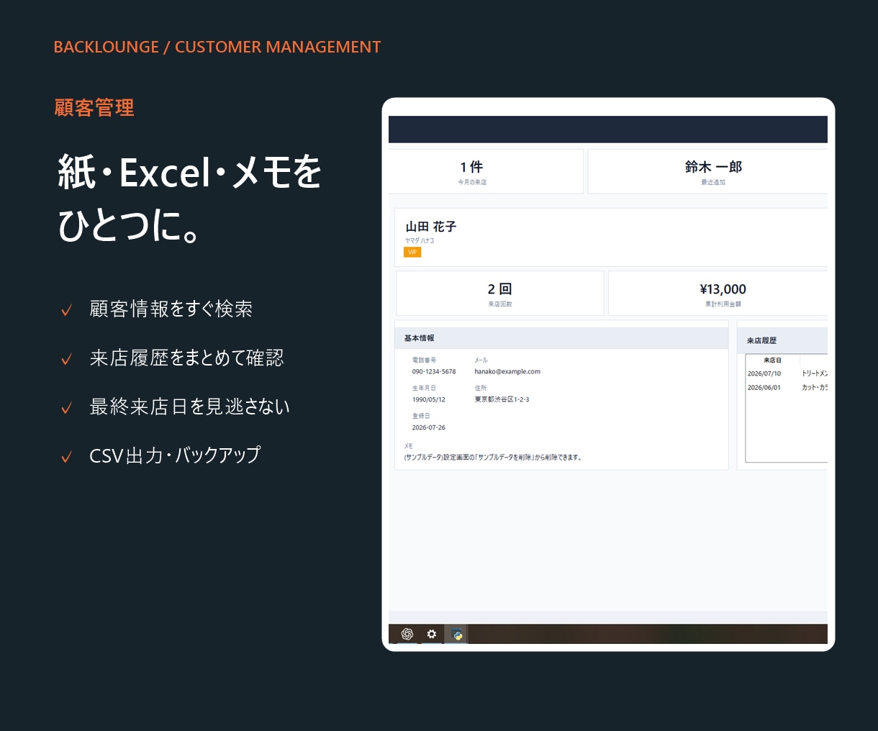Select the 2026/06/01 visit row
Screen dimensions: 878x731
(x=787, y=388)
